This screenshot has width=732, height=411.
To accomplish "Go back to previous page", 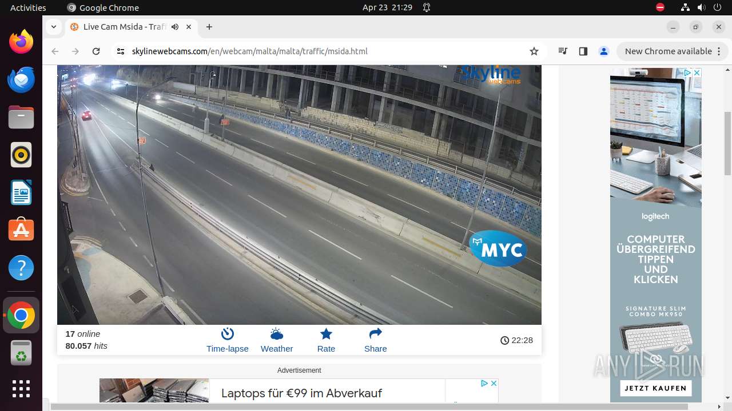I will pyautogui.click(x=55, y=51).
